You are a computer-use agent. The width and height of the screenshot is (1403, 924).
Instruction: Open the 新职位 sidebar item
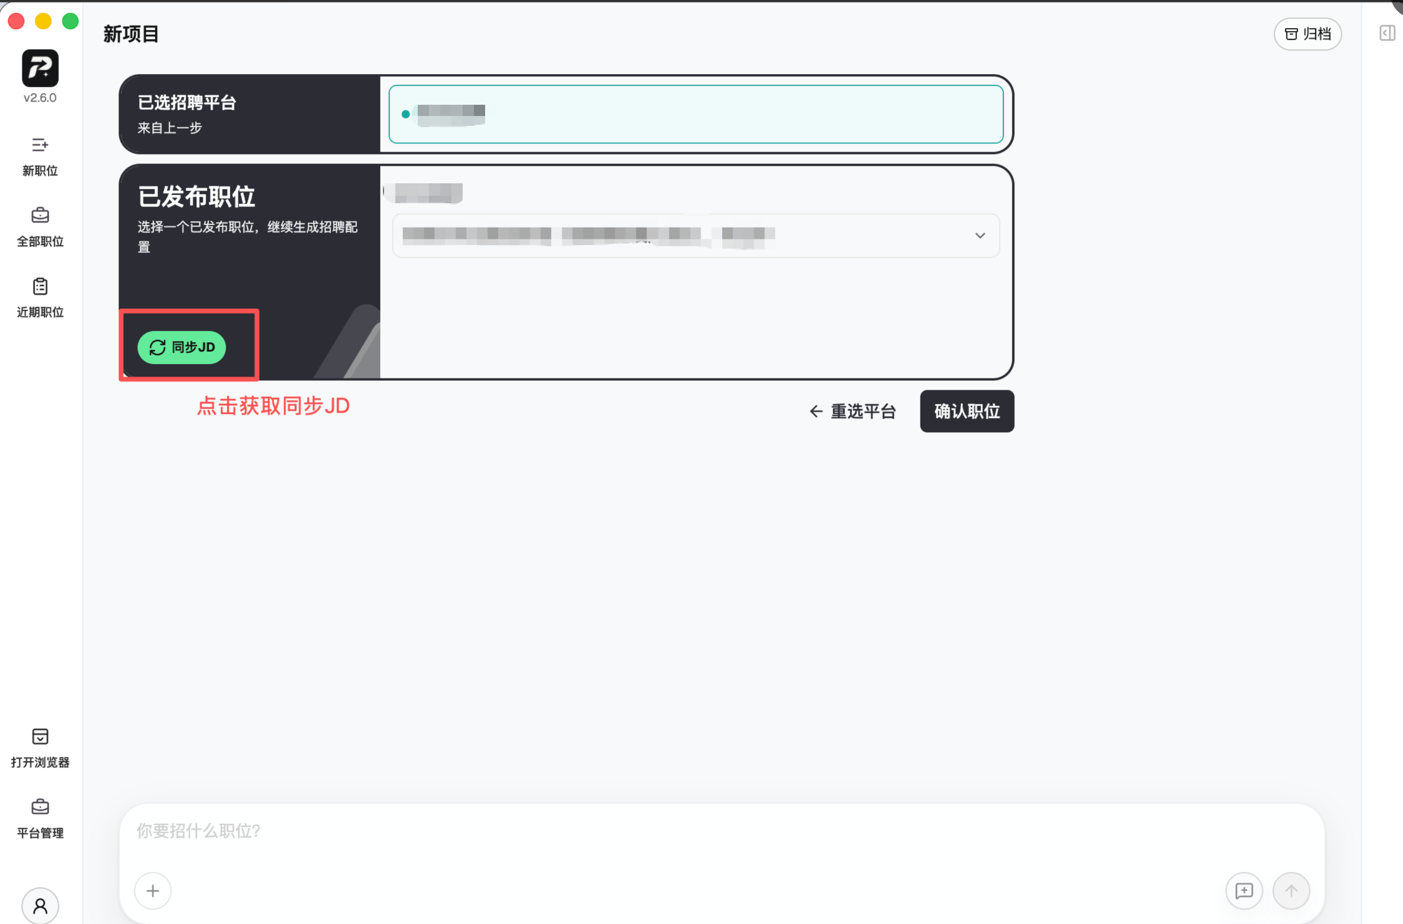pyautogui.click(x=40, y=156)
